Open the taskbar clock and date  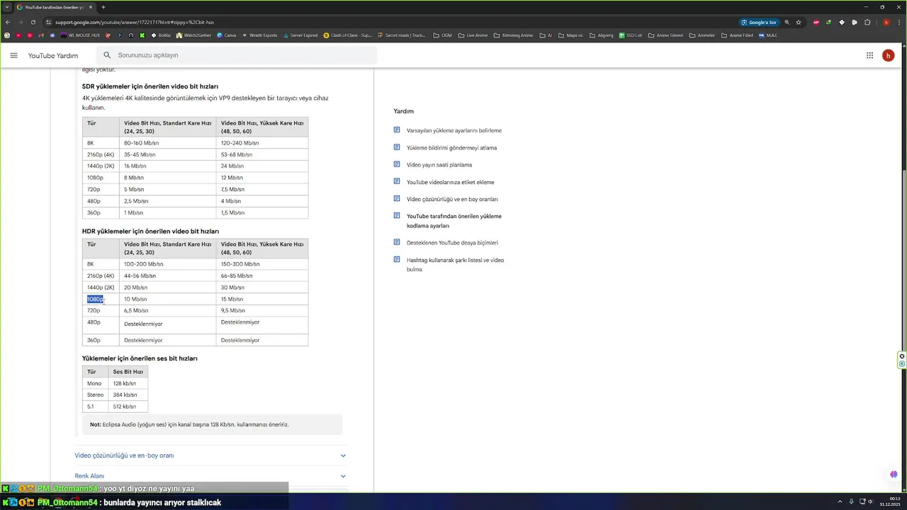(890, 501)
